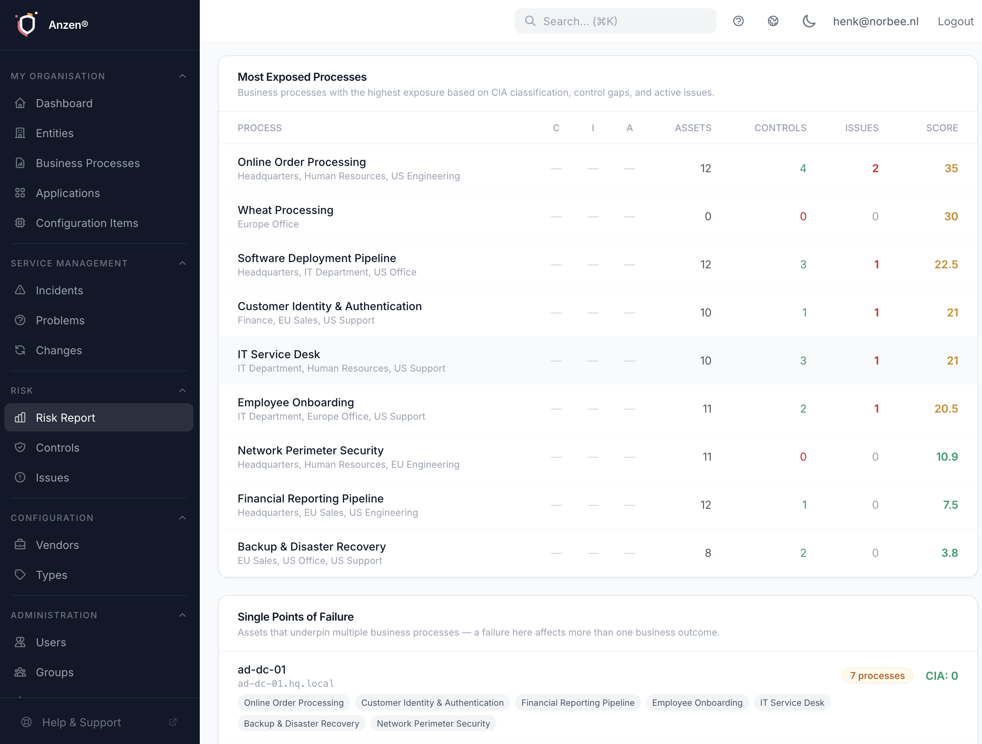Collapse the MY ORGANISATION section

coord(182,76)
